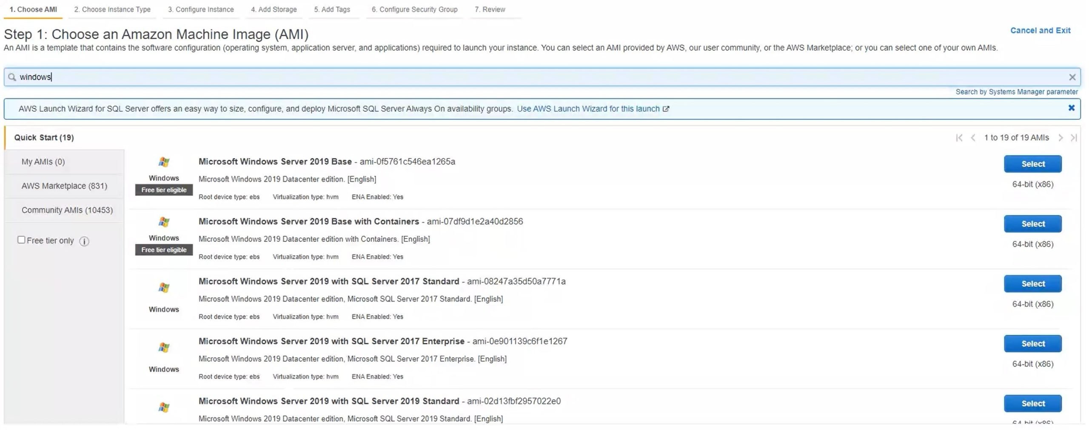Switch to the Configure Security Group tab
Image resolution: width=1089 pixels, height=430 pixels.
(414, 9)
